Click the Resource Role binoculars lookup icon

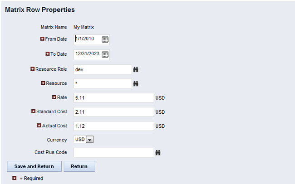click(x=135, y=69)
